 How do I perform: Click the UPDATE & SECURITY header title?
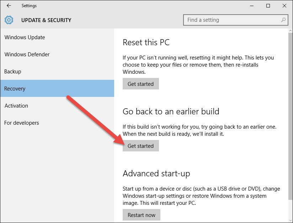click(x=46, y=20)
